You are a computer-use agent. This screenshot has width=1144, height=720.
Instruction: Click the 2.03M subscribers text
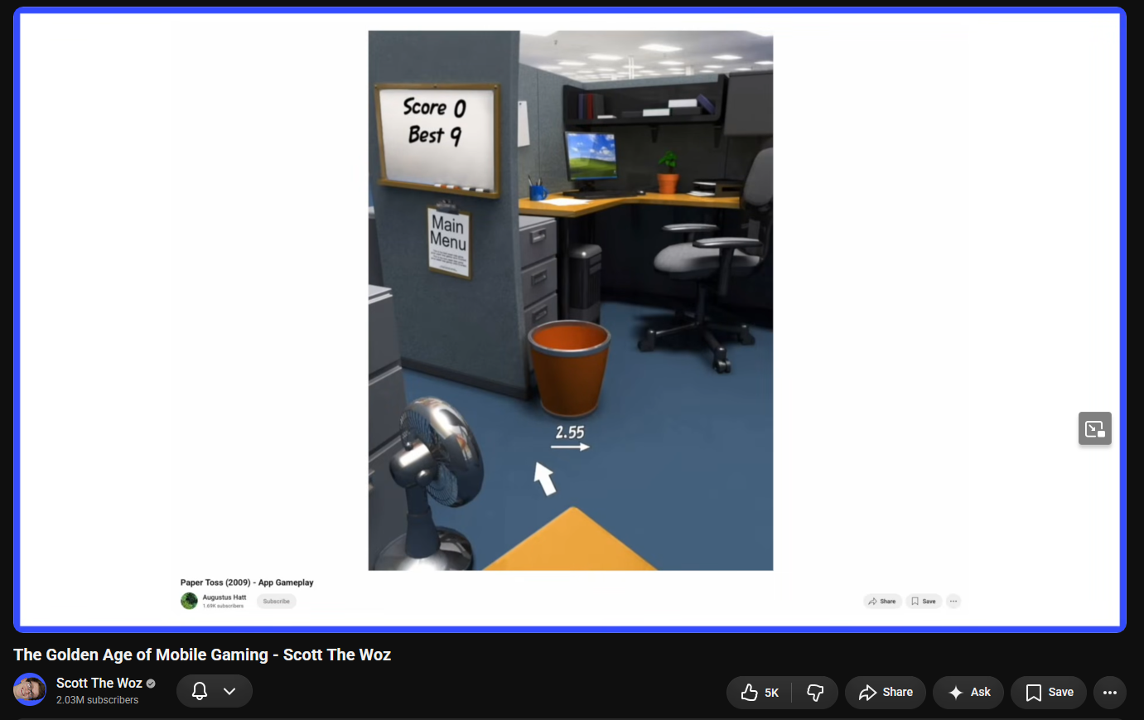coord(97,700)
